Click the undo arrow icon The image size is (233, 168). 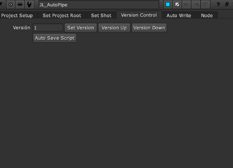tap(187, 5)
